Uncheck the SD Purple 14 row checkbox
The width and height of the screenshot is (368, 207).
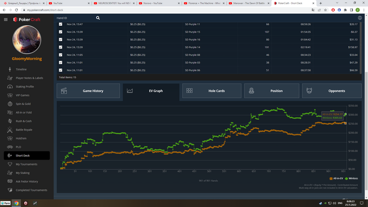(60, 47)
